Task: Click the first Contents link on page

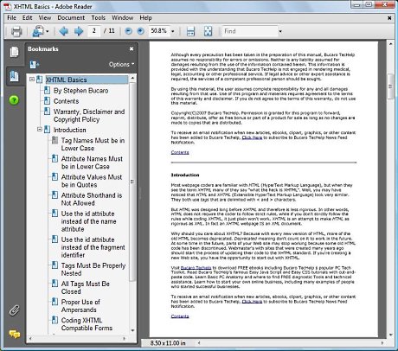Action: [180, 152]
